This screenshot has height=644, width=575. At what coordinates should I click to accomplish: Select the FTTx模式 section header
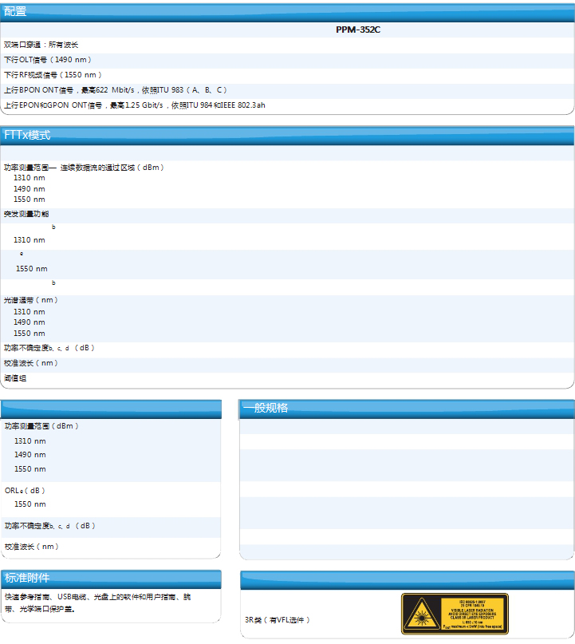pyautogui.click(x=28, y=136)
